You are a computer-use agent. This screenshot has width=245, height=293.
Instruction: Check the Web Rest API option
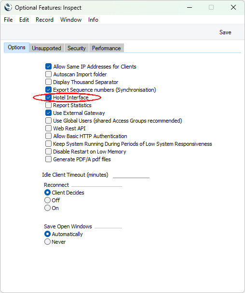click(x=48, y=128)
